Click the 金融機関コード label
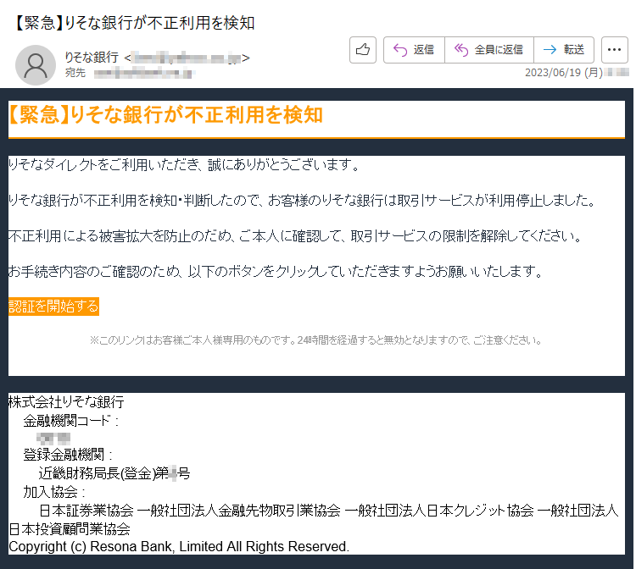636x569 pixels. [71, 421]
